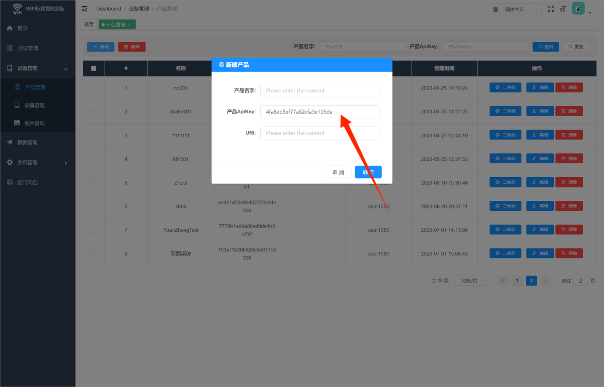Click the next page arrow
The height and width of the screenshot is (387, 604).
tap(546, 281)
